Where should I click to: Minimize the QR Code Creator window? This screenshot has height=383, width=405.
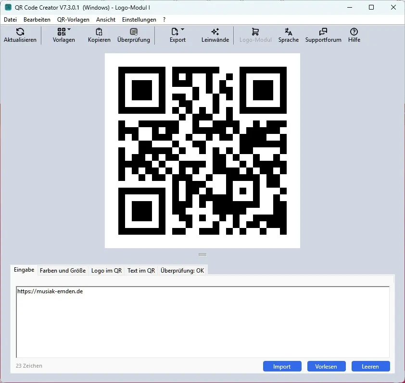350,7
